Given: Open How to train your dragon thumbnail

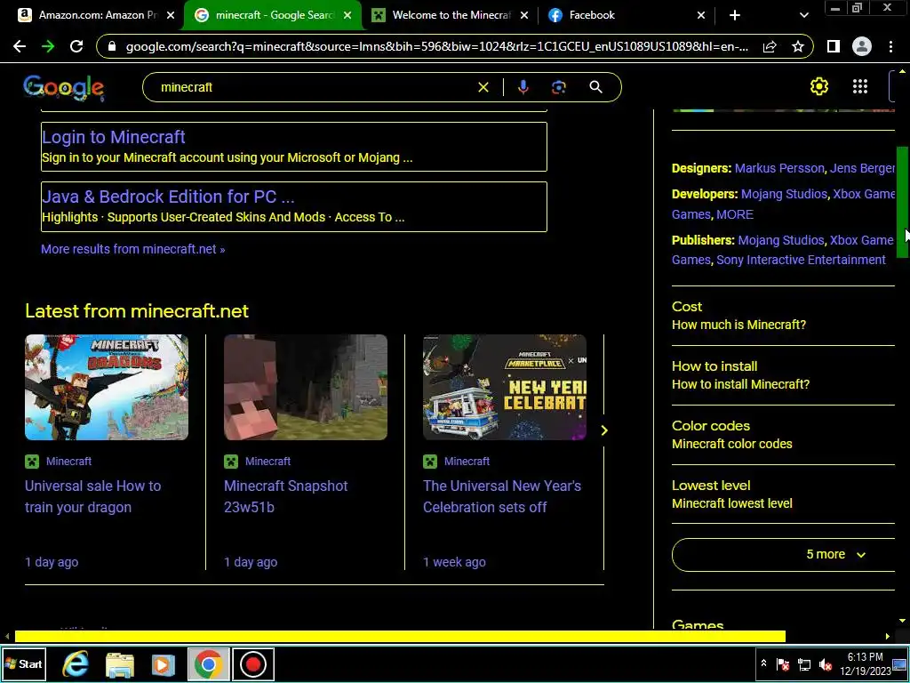Looking at the screenshot, I should pos(107,387).
